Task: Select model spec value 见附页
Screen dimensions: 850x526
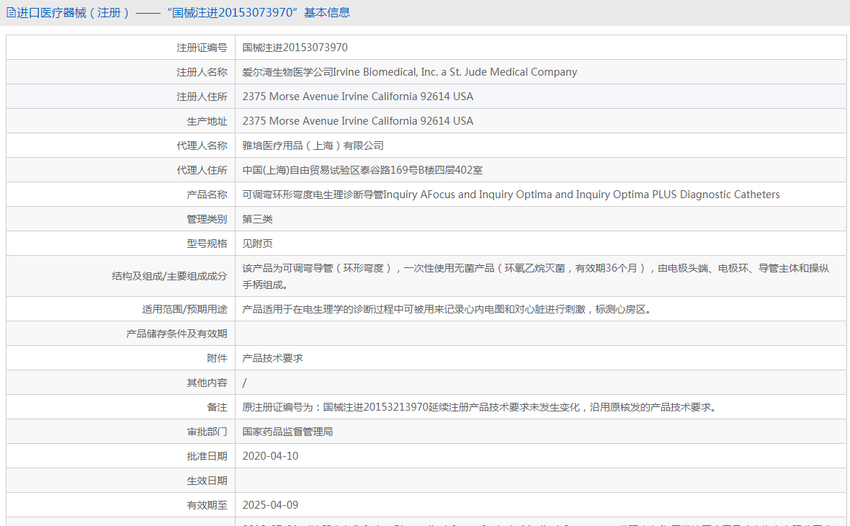Action: tap(257, 244)
